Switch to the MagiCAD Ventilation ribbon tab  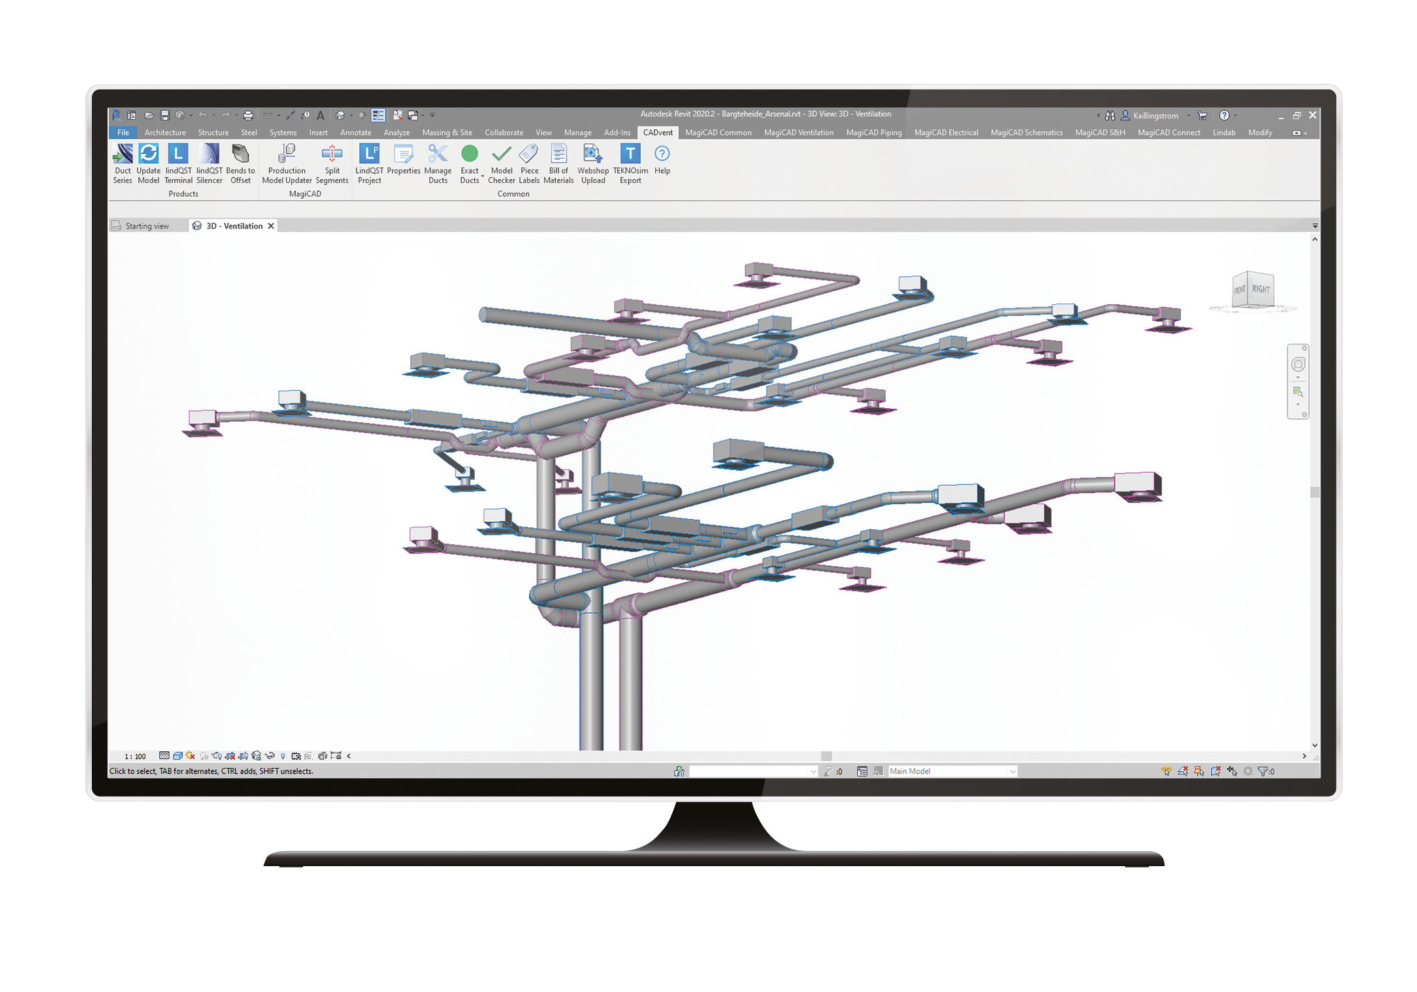(x=798, y=133)
